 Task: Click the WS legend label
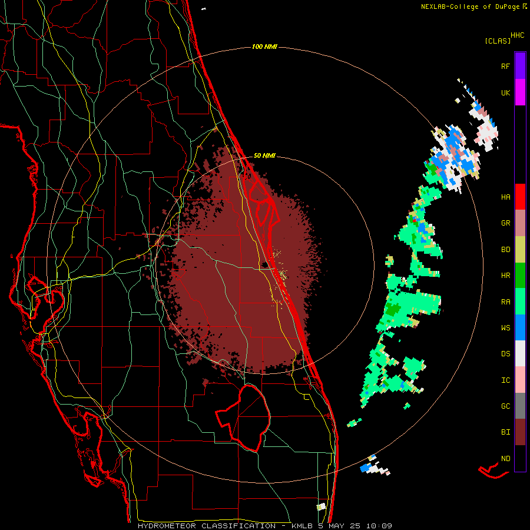pyautogui.click(x=505, y=327)
